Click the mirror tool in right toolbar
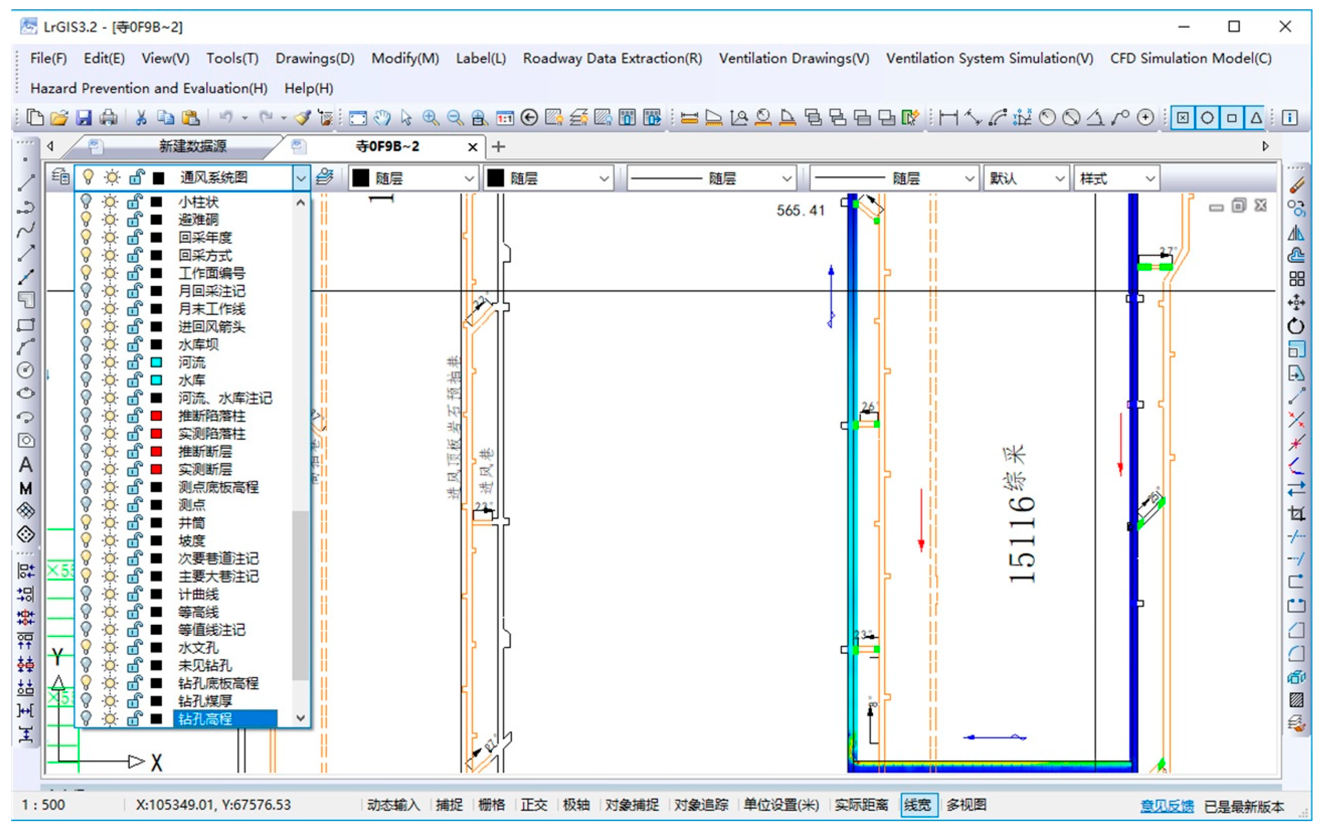Image resolution: width=1321 pixels, height=834 pixels. pos(1296,233)
